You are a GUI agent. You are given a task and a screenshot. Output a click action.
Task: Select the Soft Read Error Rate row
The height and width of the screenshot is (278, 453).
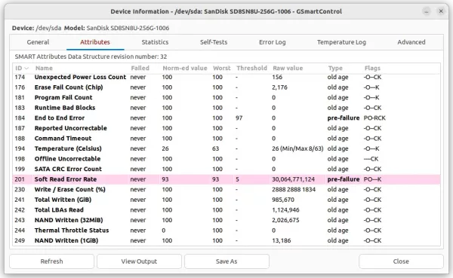(226, 179)
